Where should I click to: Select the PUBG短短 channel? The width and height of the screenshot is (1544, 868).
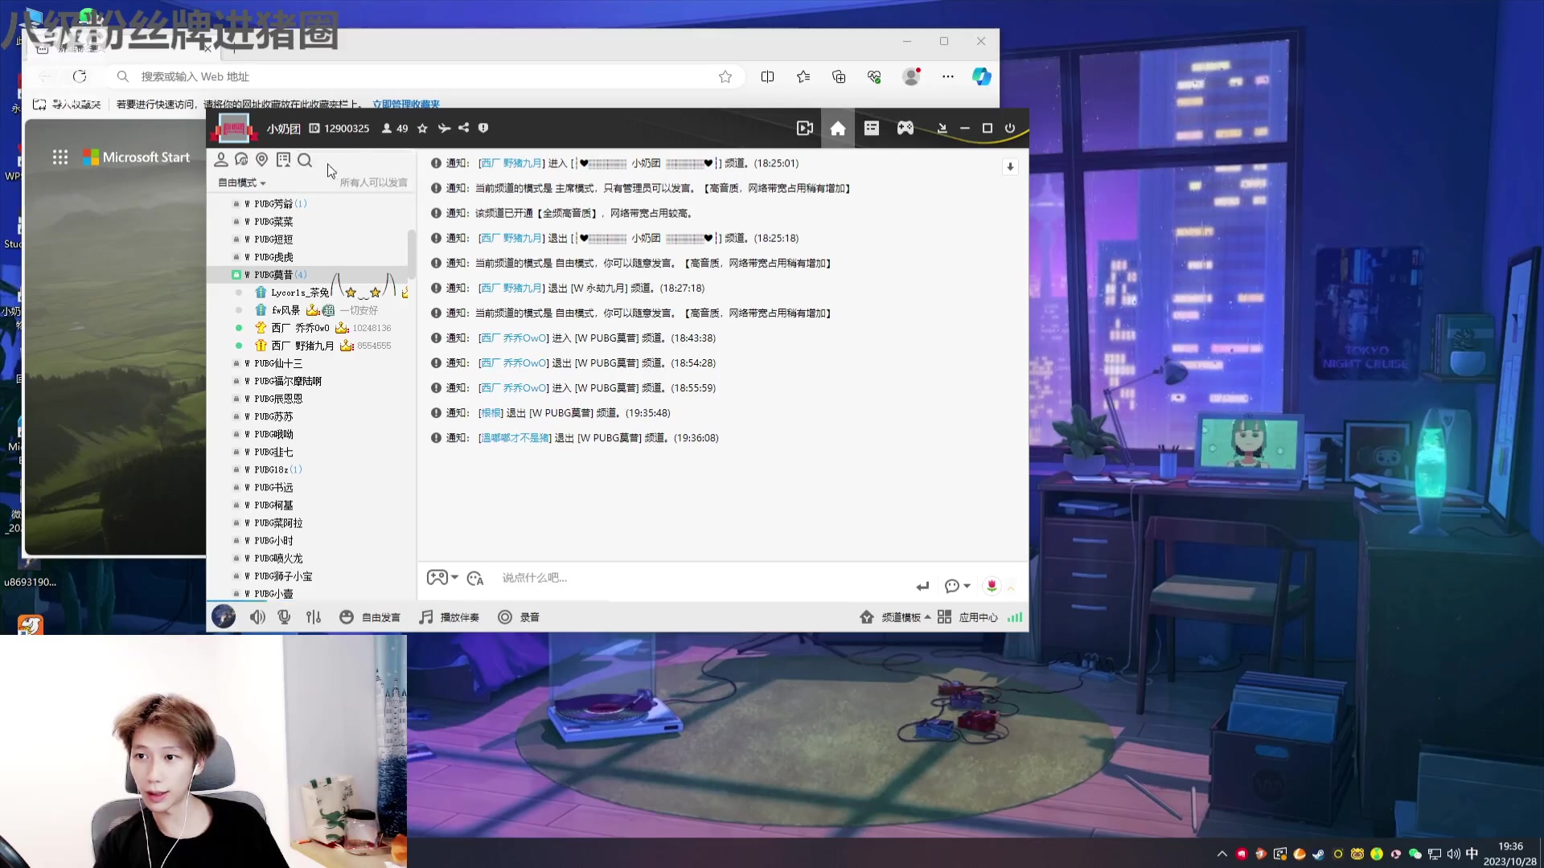tap(273, 240)
